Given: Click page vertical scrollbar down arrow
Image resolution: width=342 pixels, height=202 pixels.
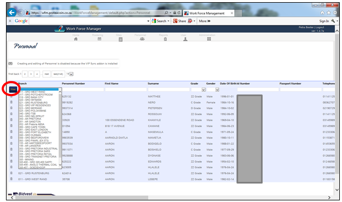Looking at the screenshot, I should [337, 190].
